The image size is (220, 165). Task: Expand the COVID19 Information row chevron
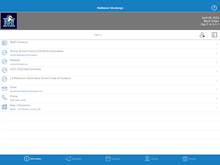(x=217, y=53)
